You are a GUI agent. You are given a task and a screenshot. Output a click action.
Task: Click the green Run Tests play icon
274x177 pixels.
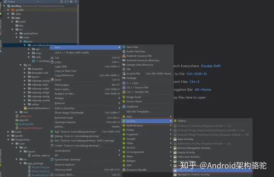click(52, 132)
